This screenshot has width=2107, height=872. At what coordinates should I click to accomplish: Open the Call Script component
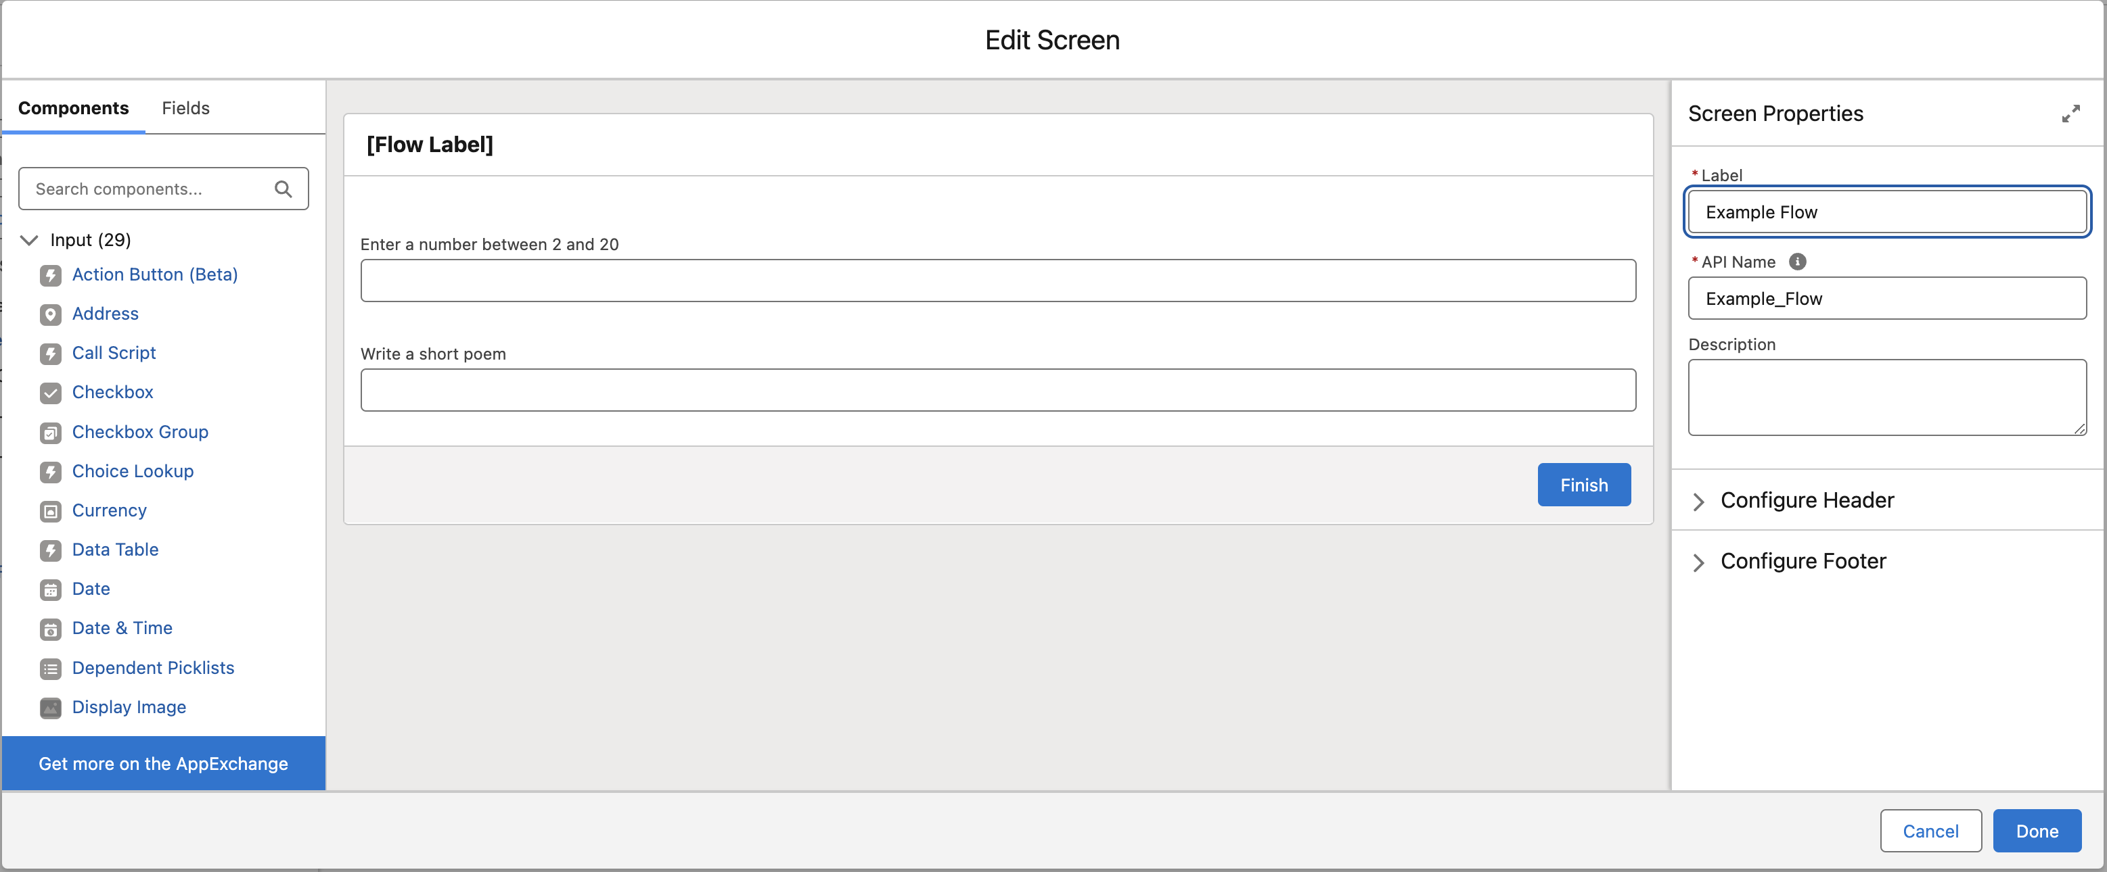point(114,353)
